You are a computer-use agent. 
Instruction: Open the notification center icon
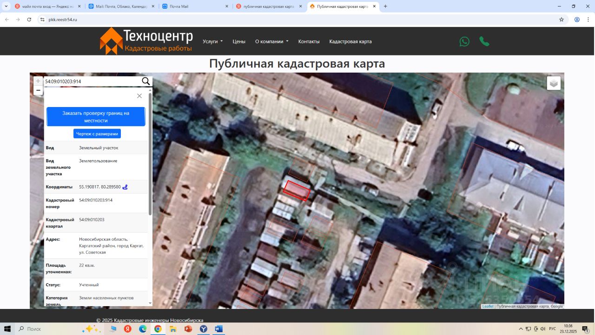click(x=586, y=329)
